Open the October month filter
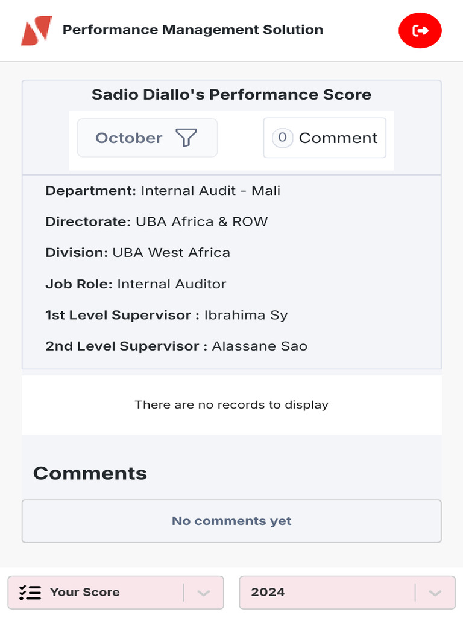 tap(129, 138)
